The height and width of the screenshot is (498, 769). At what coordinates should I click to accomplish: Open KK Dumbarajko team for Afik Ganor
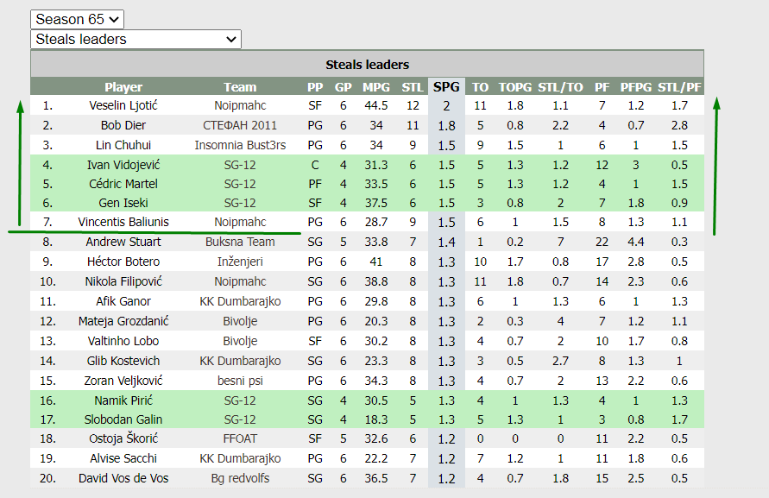click(x=240, y=301)
